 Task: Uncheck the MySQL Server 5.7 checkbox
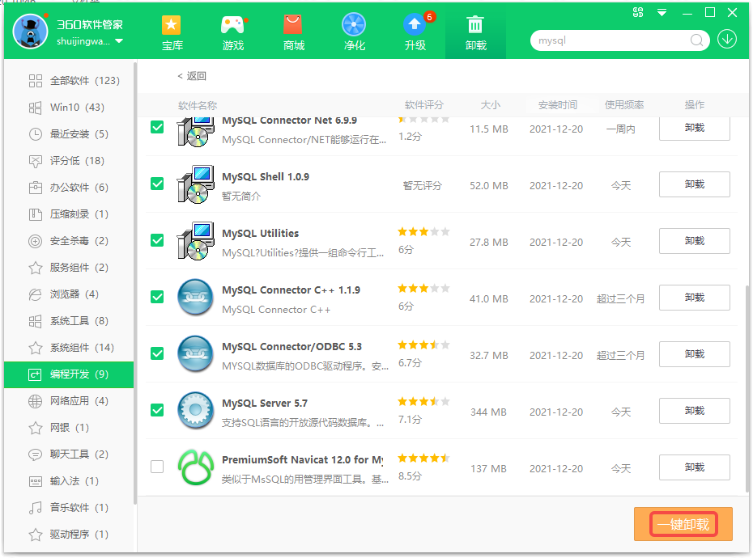[x=157, y=410]
